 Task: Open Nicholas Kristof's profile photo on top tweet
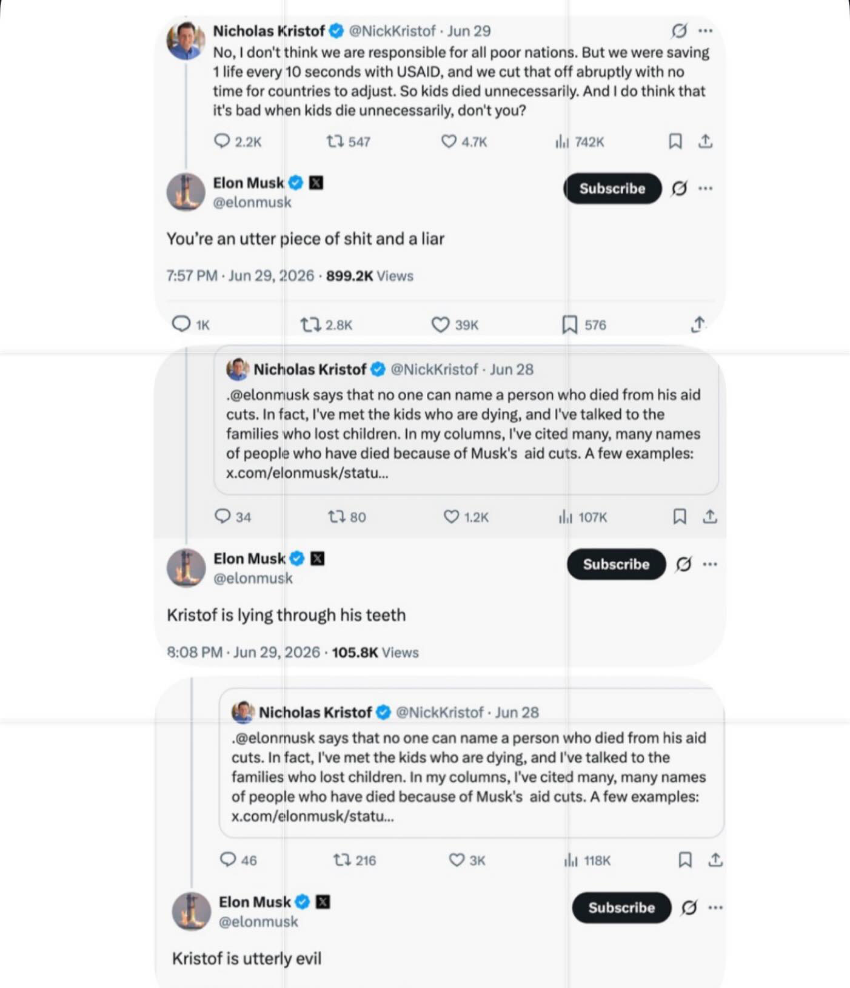pyautogui.click(x=186, y=40)
